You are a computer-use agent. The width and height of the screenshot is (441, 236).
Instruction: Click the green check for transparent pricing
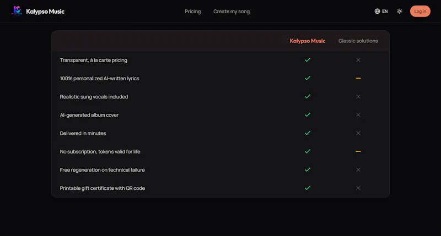click(308, 60)
